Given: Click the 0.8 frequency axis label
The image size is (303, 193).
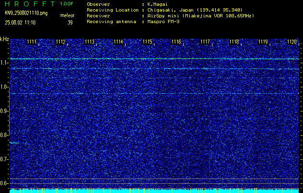Looking at the screenshot, I should (x=4, y=135).
